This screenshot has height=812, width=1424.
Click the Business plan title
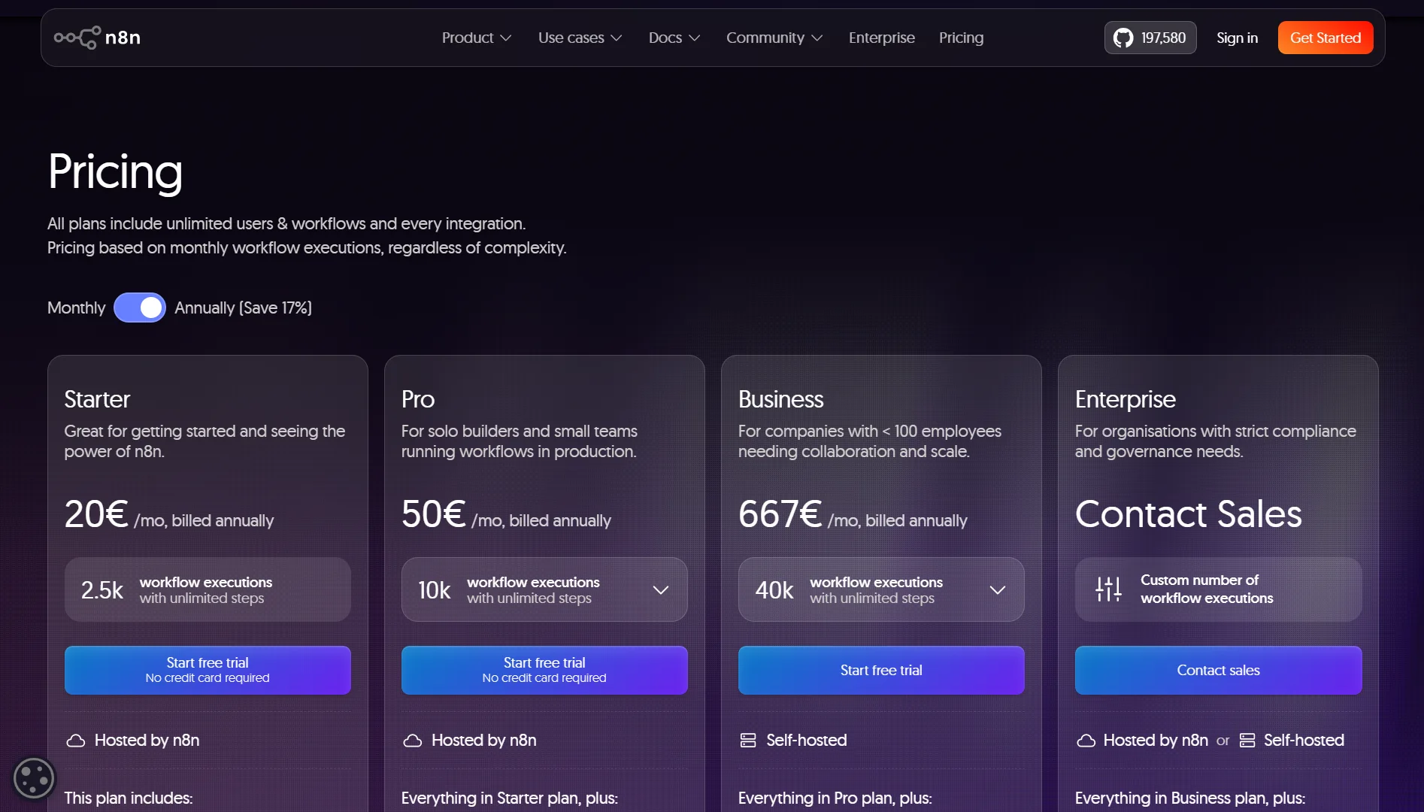[x=780, y=399]
